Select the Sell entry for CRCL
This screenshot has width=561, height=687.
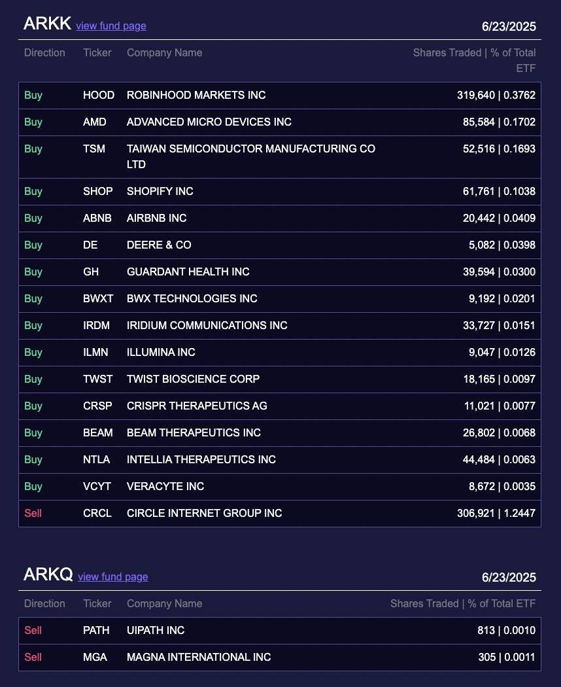tap(33, 514)
